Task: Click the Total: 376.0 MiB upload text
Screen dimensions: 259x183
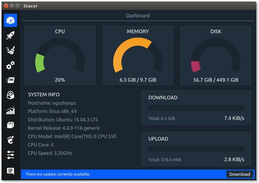Action: point(165,160)
